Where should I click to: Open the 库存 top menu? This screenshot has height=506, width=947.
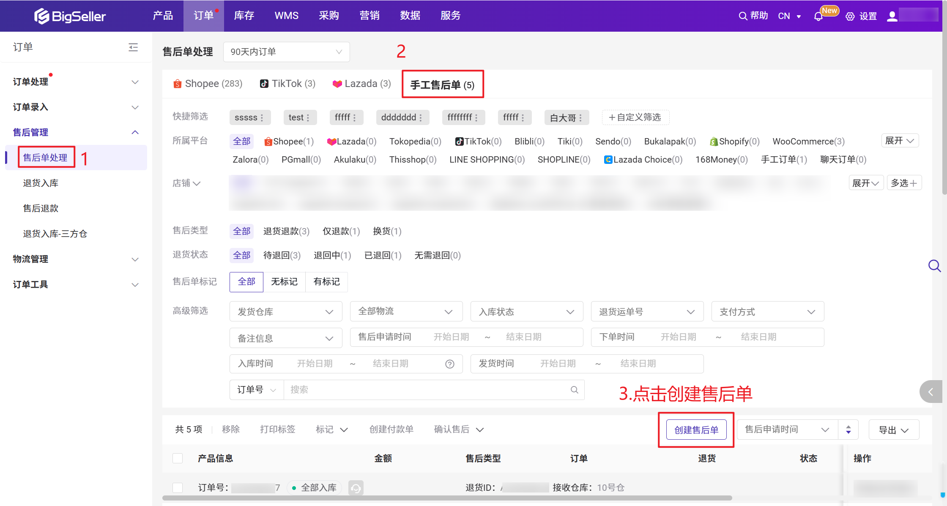(244, 16)
